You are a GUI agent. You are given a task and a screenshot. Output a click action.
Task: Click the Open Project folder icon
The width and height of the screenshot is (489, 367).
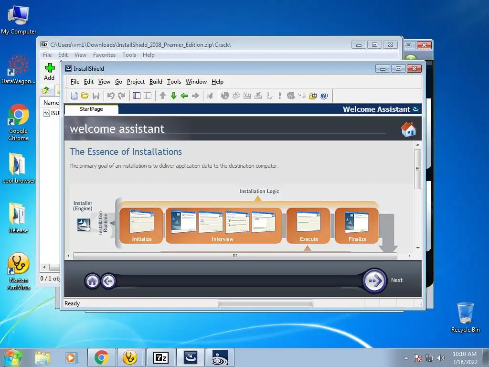pyautogui.click(x=85, y=96)
